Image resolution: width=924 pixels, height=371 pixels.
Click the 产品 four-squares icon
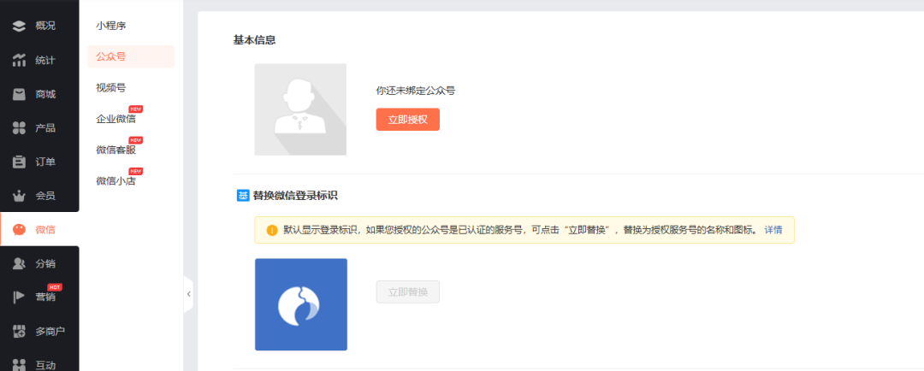click(x=20, y=127)
